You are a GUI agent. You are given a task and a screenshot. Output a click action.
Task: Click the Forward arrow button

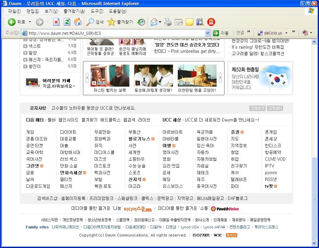pos(40,22)
